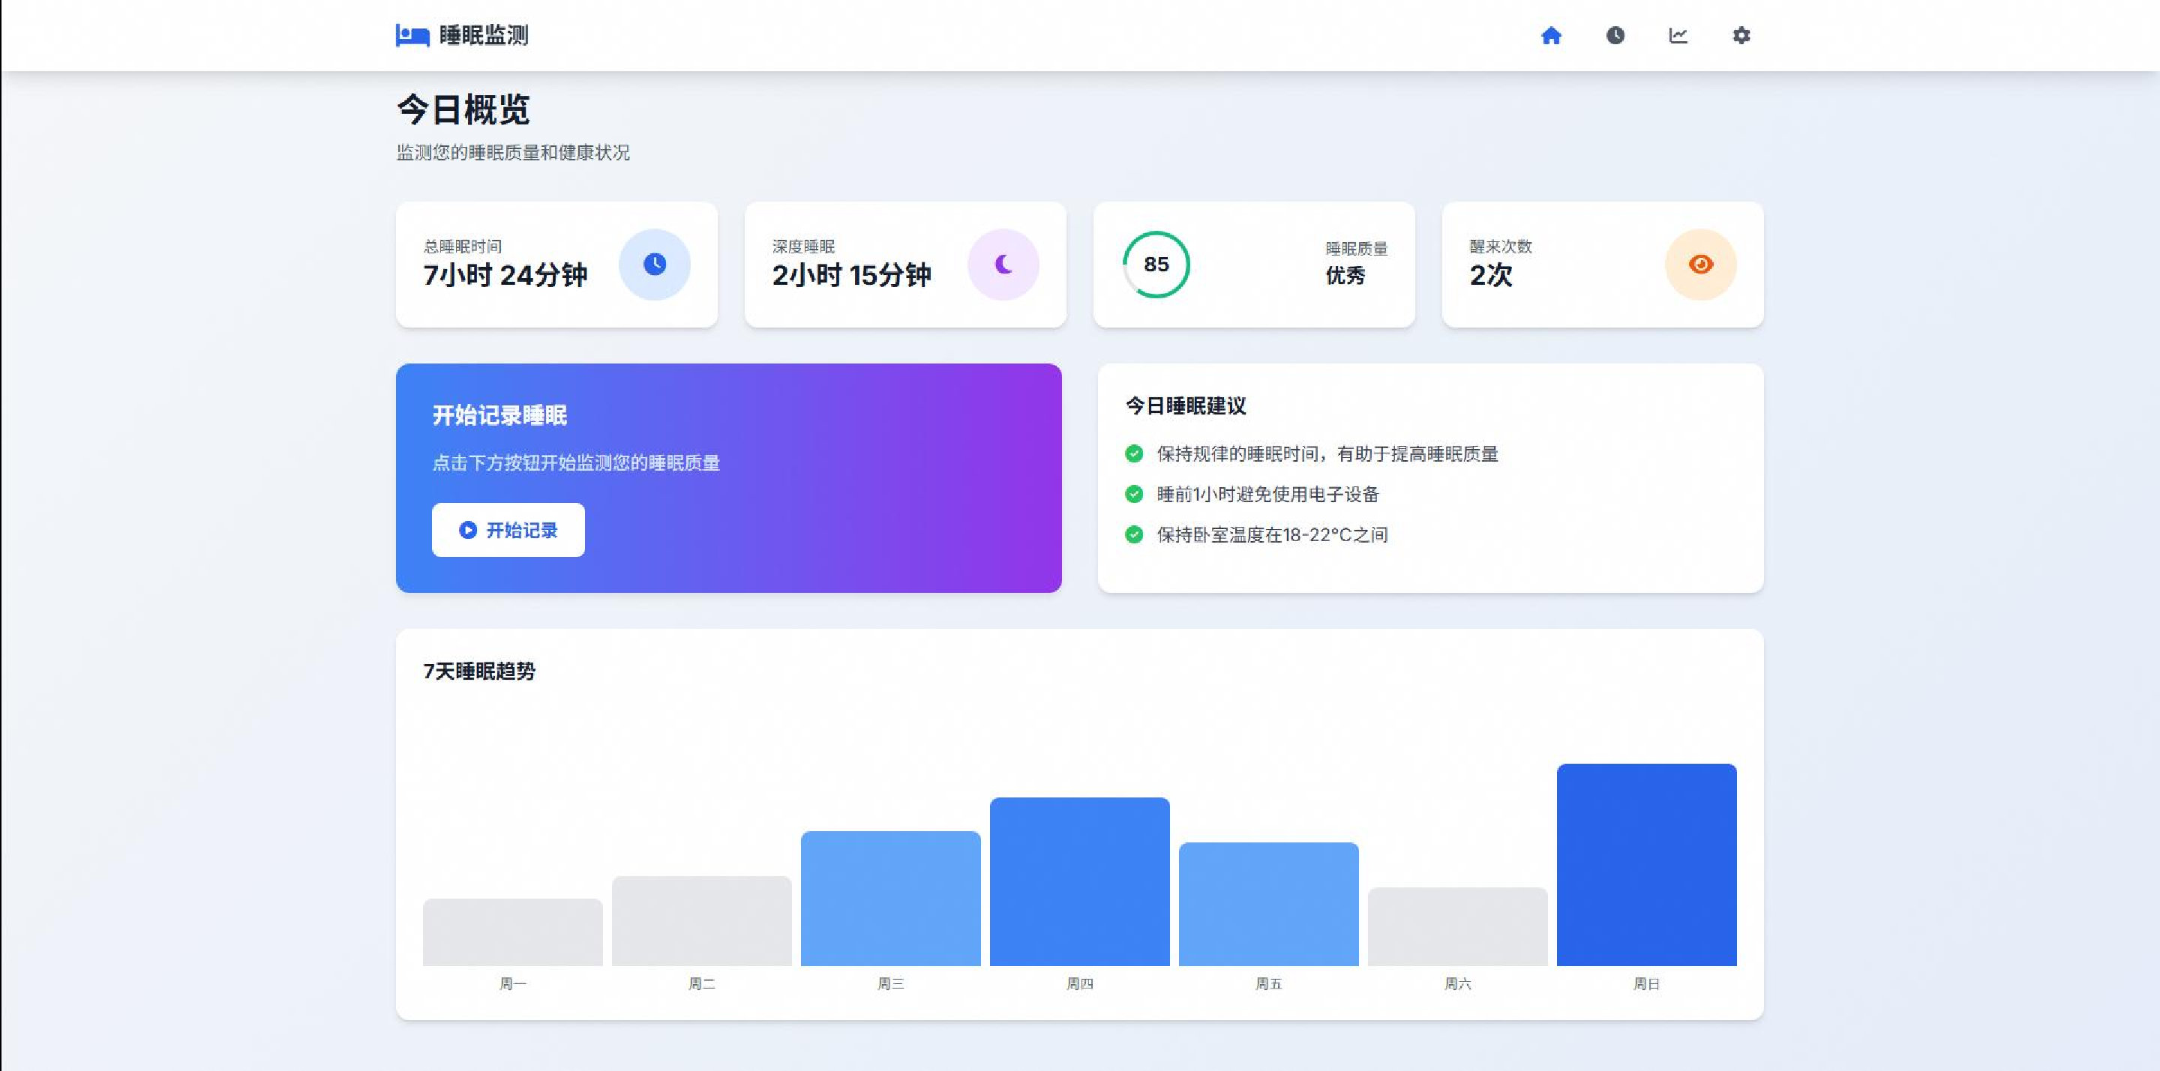The width and height of the screenshot is (2160, 1071).
Task: Click the home icon in the navbar
Action: click(x=1551, y=35)
